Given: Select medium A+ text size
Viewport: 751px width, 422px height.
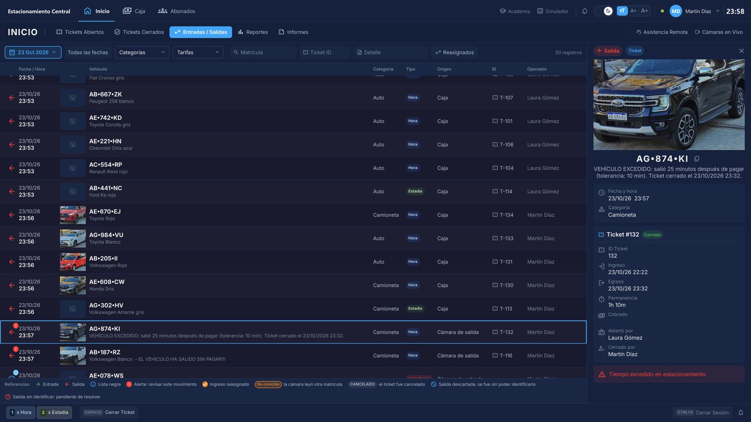Looking at the screenshot, I should 633,11.
